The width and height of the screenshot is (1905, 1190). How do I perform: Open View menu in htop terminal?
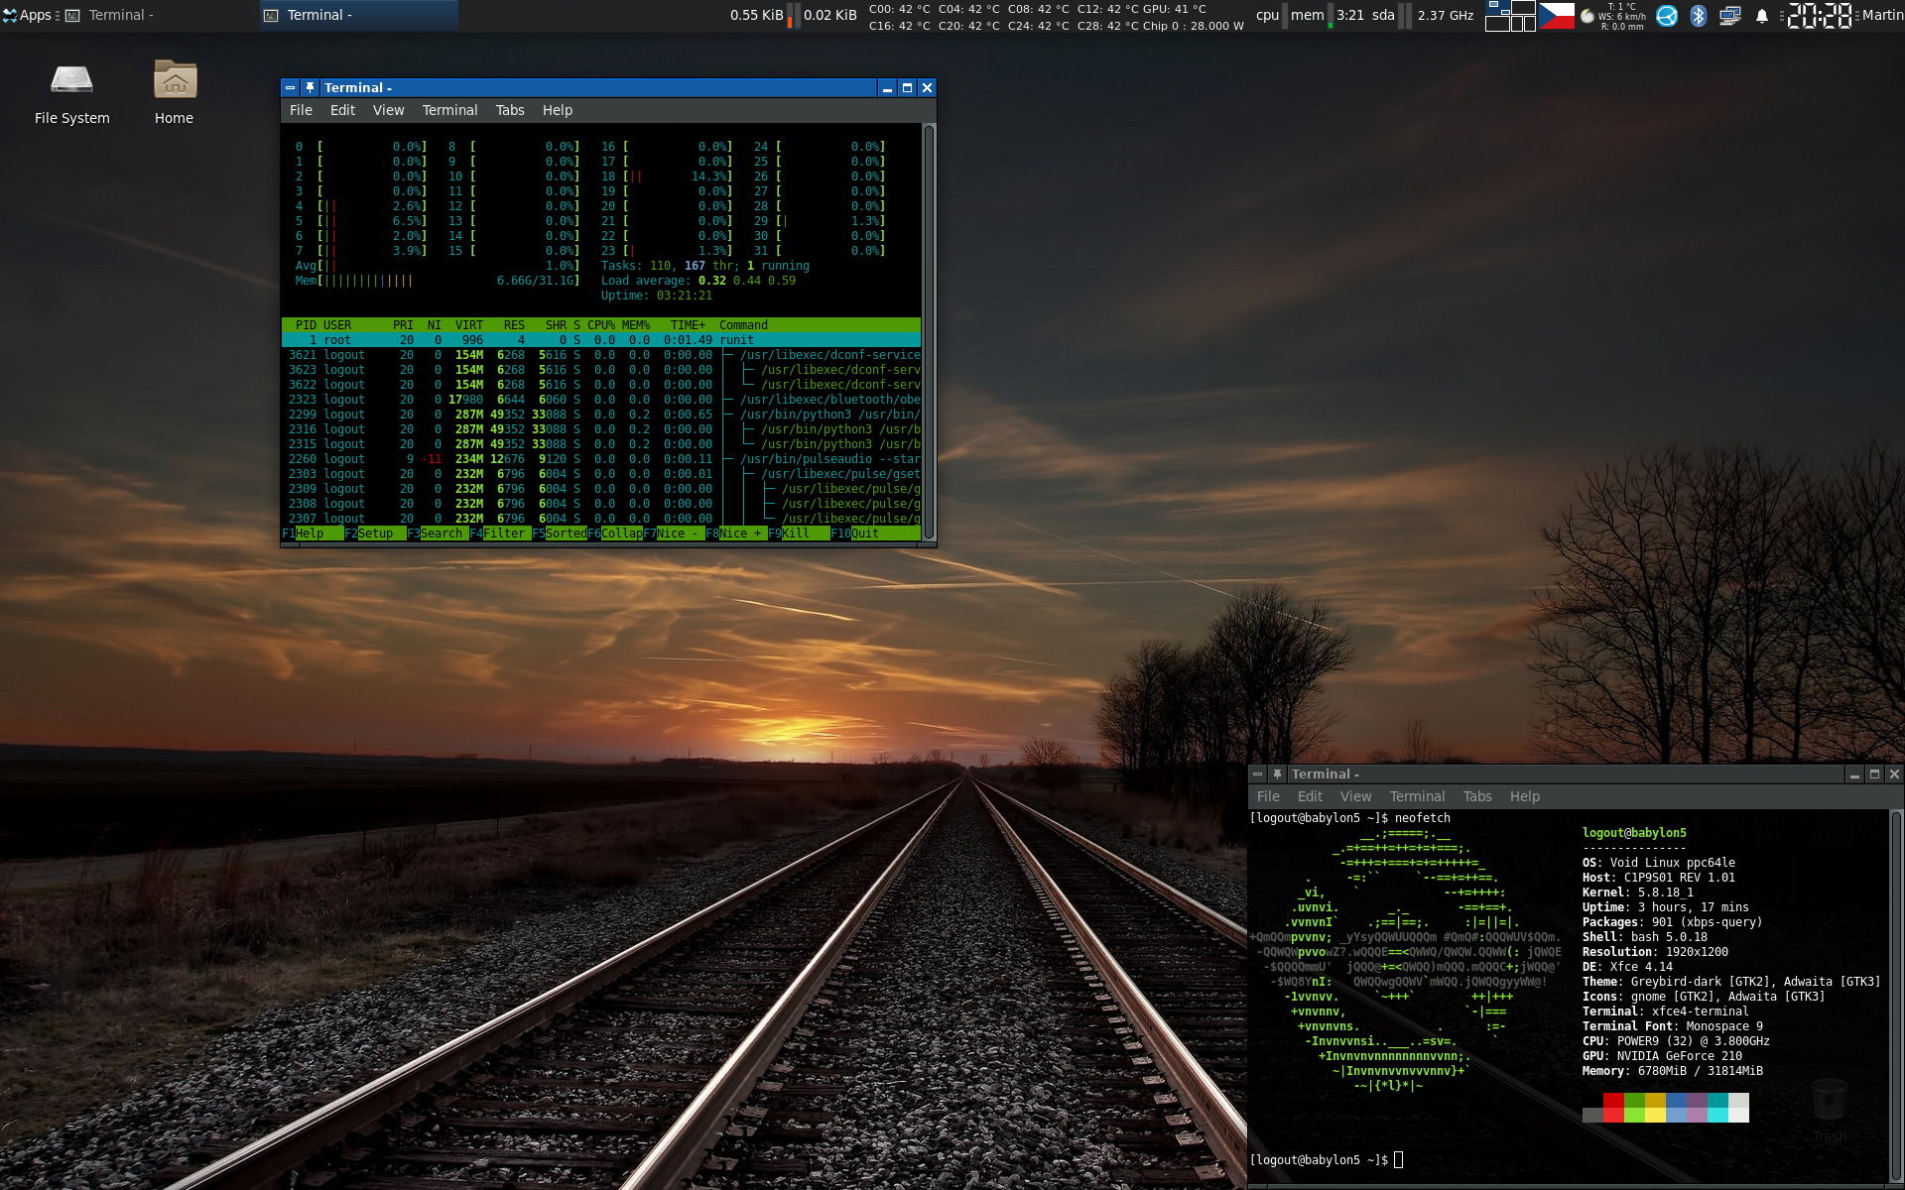(388, 110)
